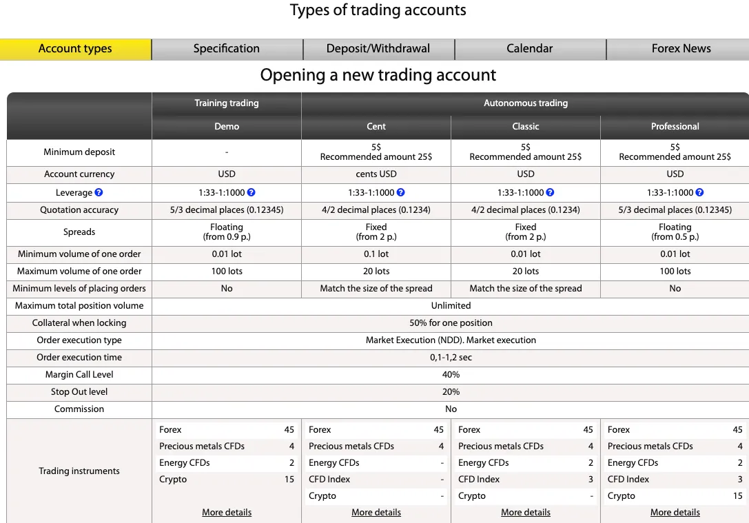The height and width of the screenshot is (523, 749).
Task: Click the Classic column header
Action: [526, 127]
